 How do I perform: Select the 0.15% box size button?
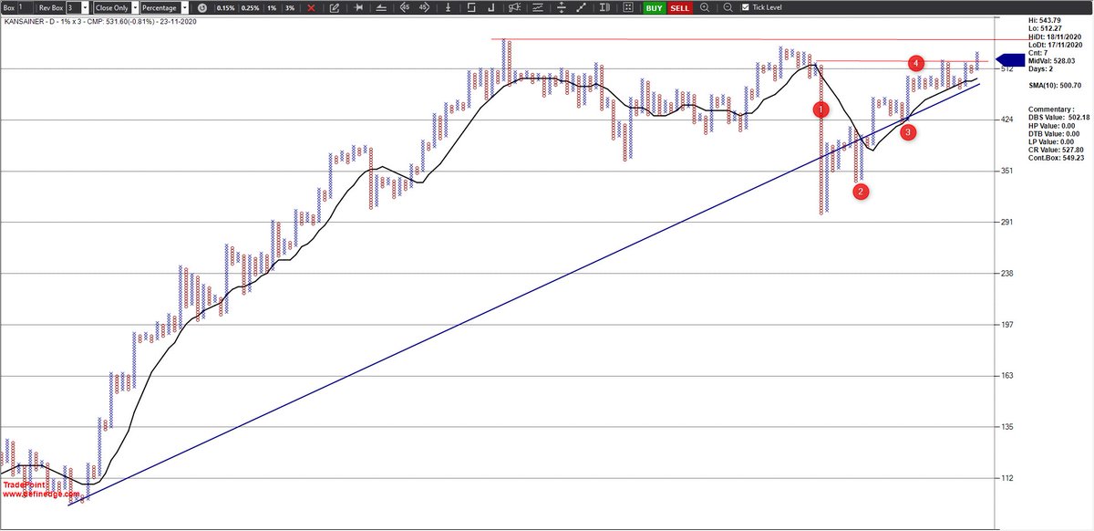tap(225, 7)
